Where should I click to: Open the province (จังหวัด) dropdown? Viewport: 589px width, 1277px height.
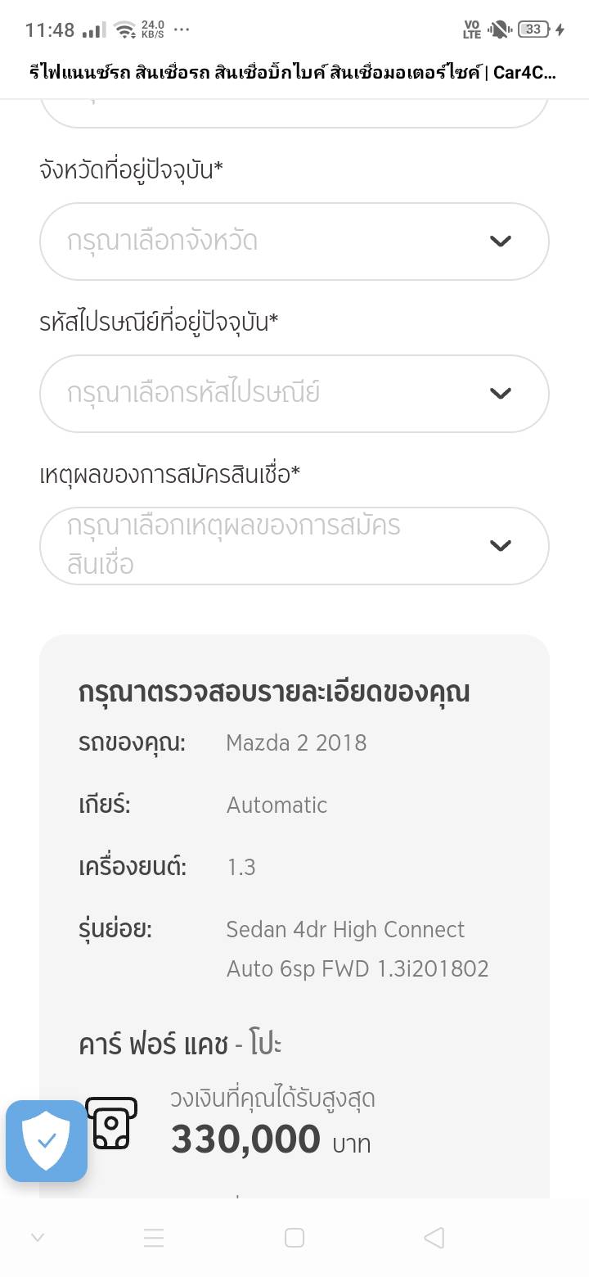[x=278, y=241]
